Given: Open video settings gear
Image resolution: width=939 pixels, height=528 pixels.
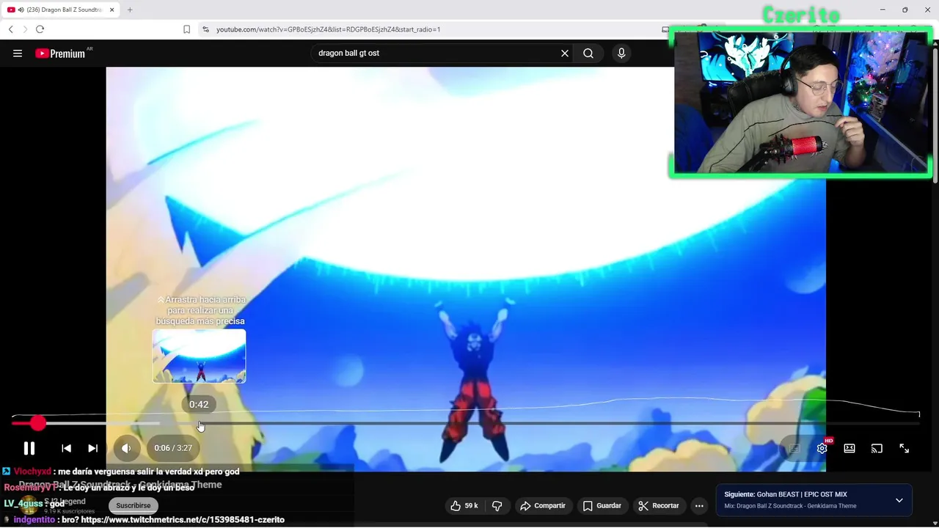Looking at the screenshot, I should 822,448.
